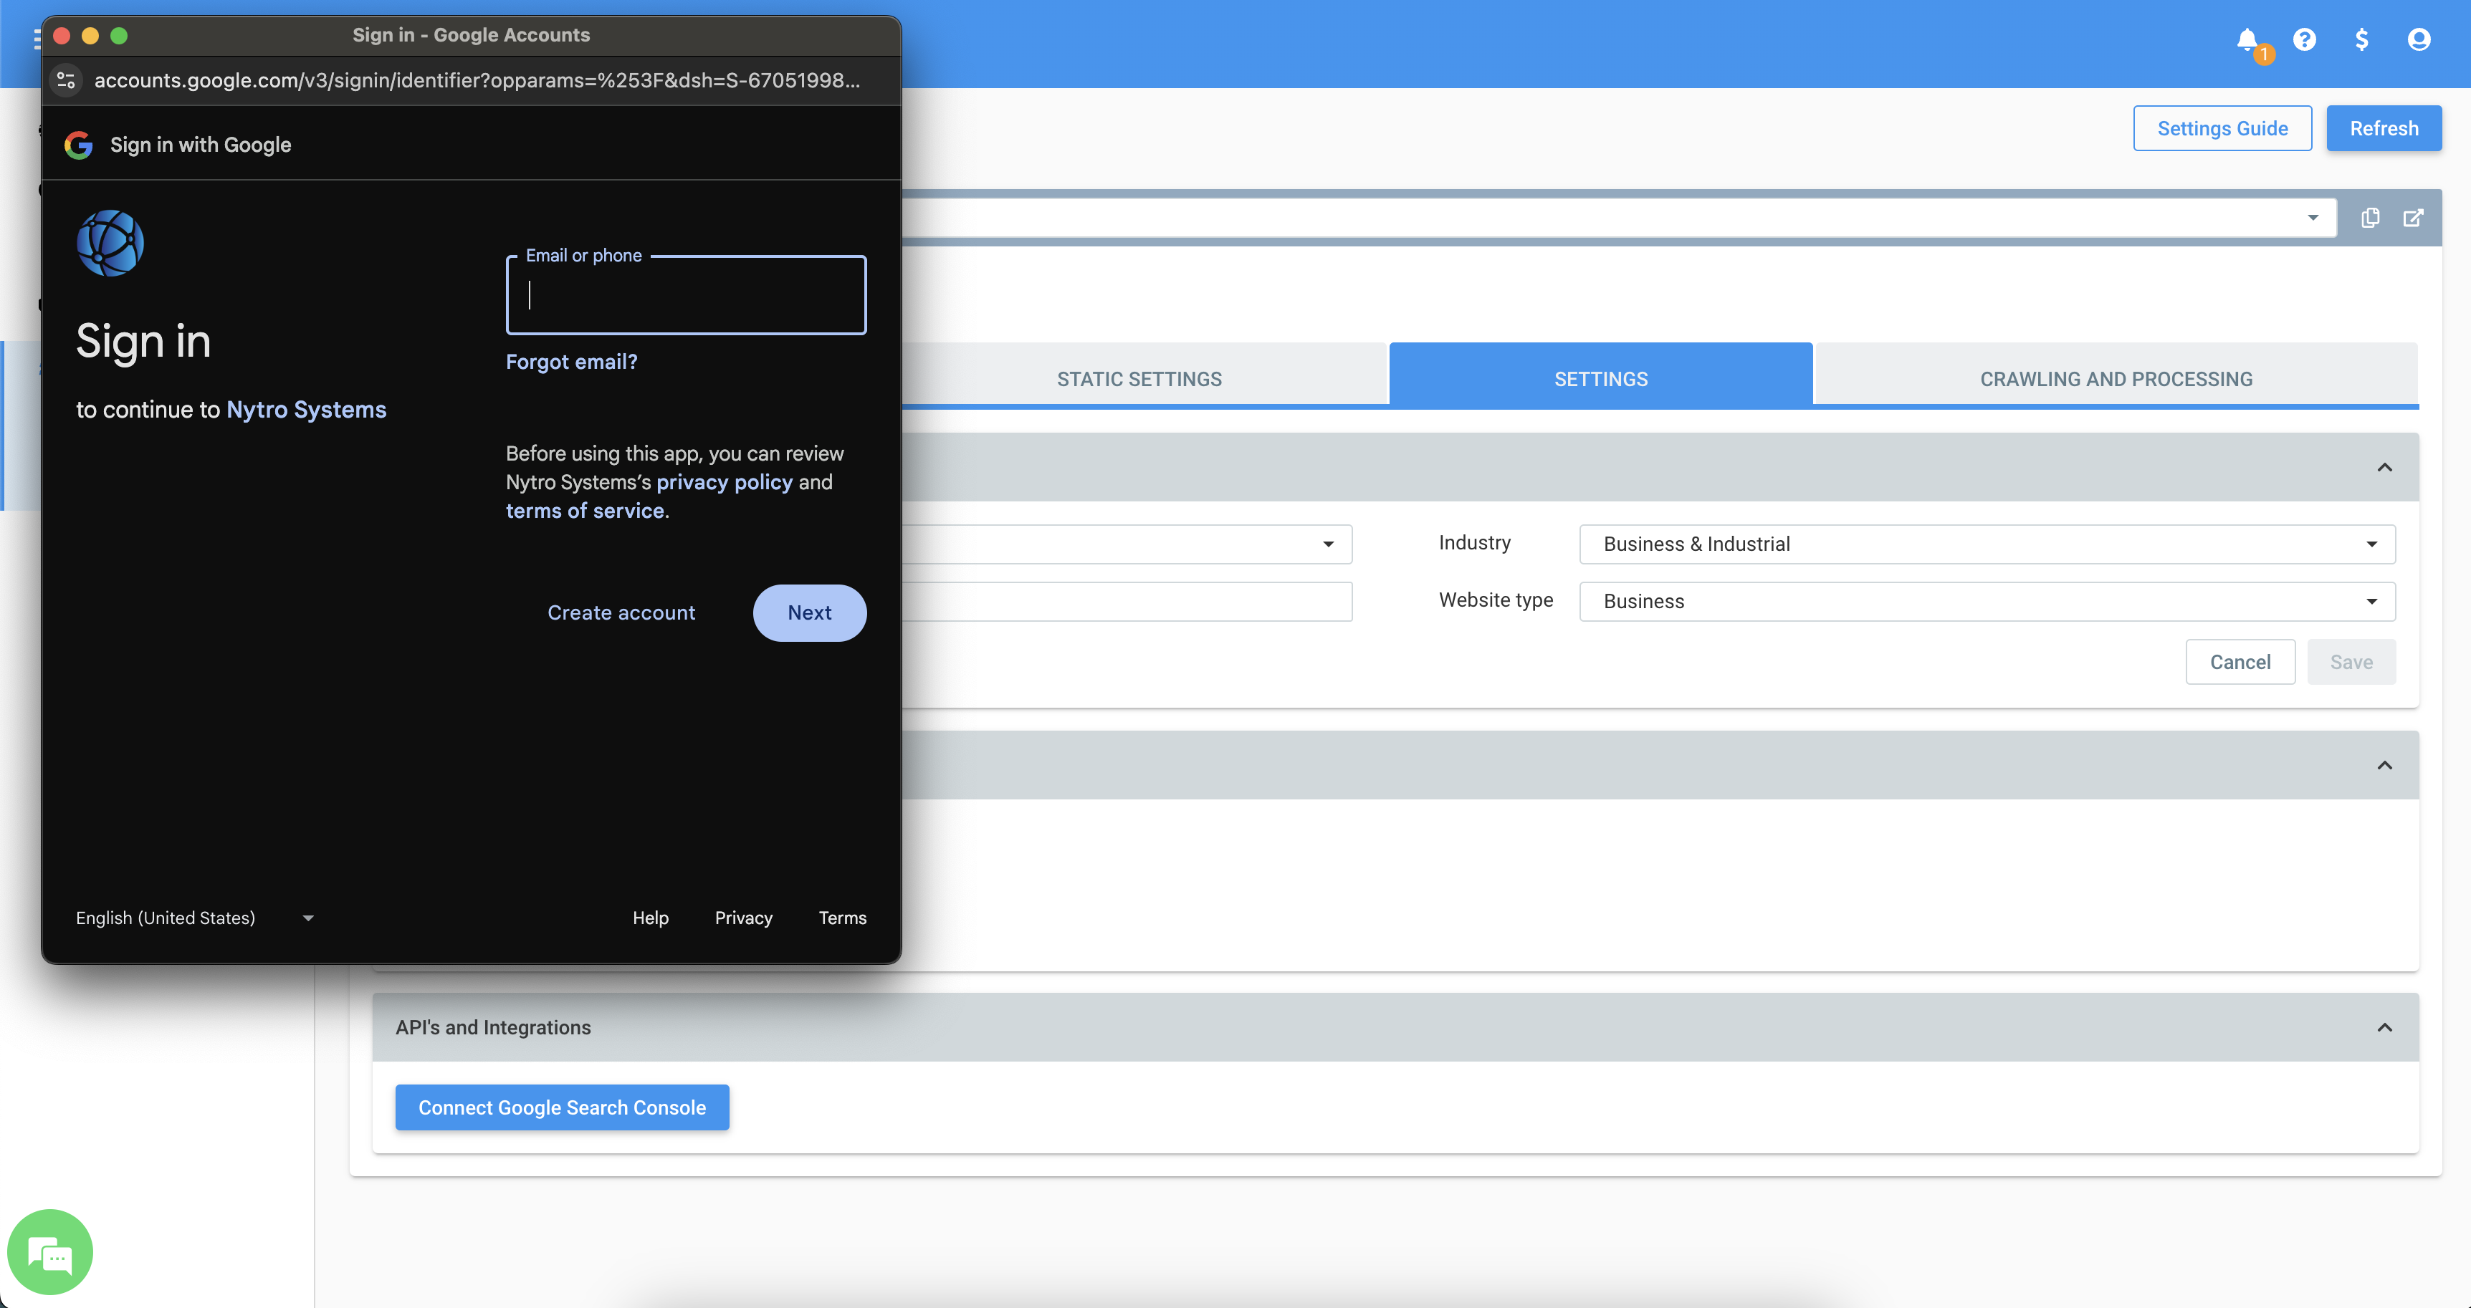The image size is (2471, 1308).
Task: Open the privacy policy link
Action: click(x=725, y=482)
